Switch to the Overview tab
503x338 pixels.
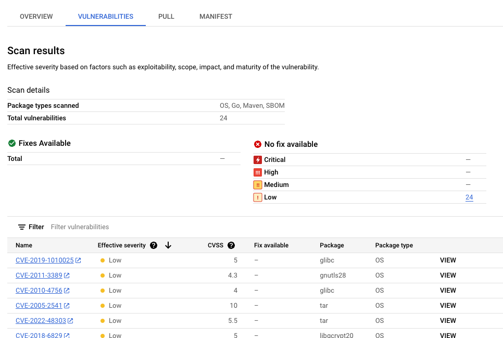[x=36, y=16]
